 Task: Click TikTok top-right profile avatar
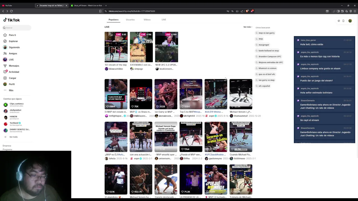(350, 21)
